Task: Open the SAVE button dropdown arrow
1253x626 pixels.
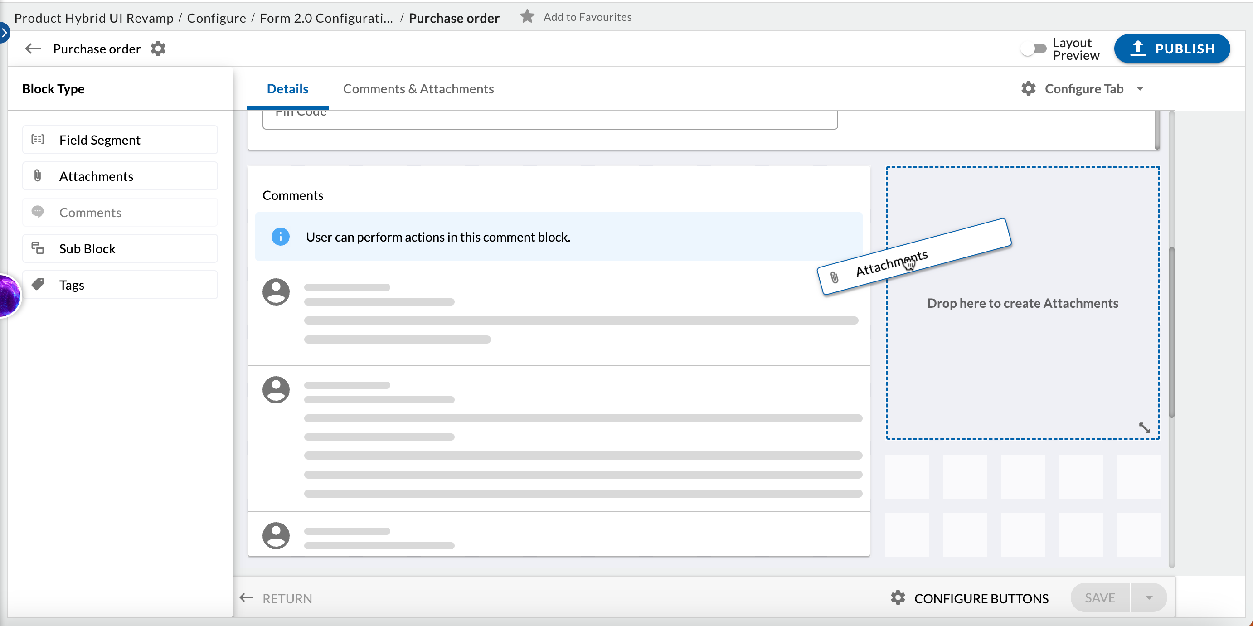Action: pos(1148,598)
